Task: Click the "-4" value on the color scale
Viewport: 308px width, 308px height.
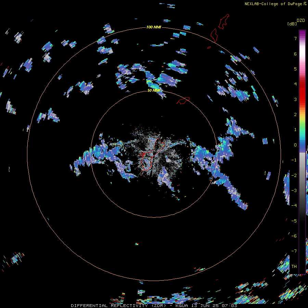Action: (294, 206)
